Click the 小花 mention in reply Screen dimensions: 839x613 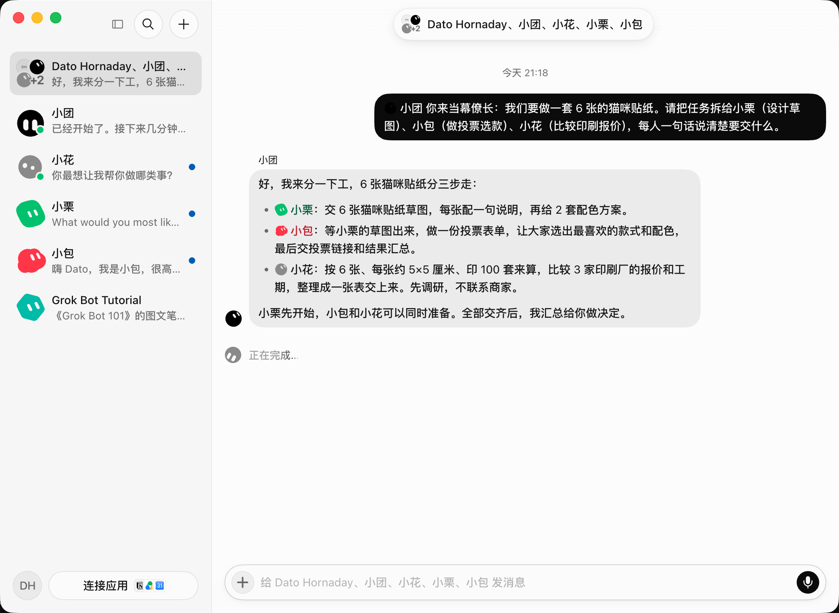click(294, 269)
